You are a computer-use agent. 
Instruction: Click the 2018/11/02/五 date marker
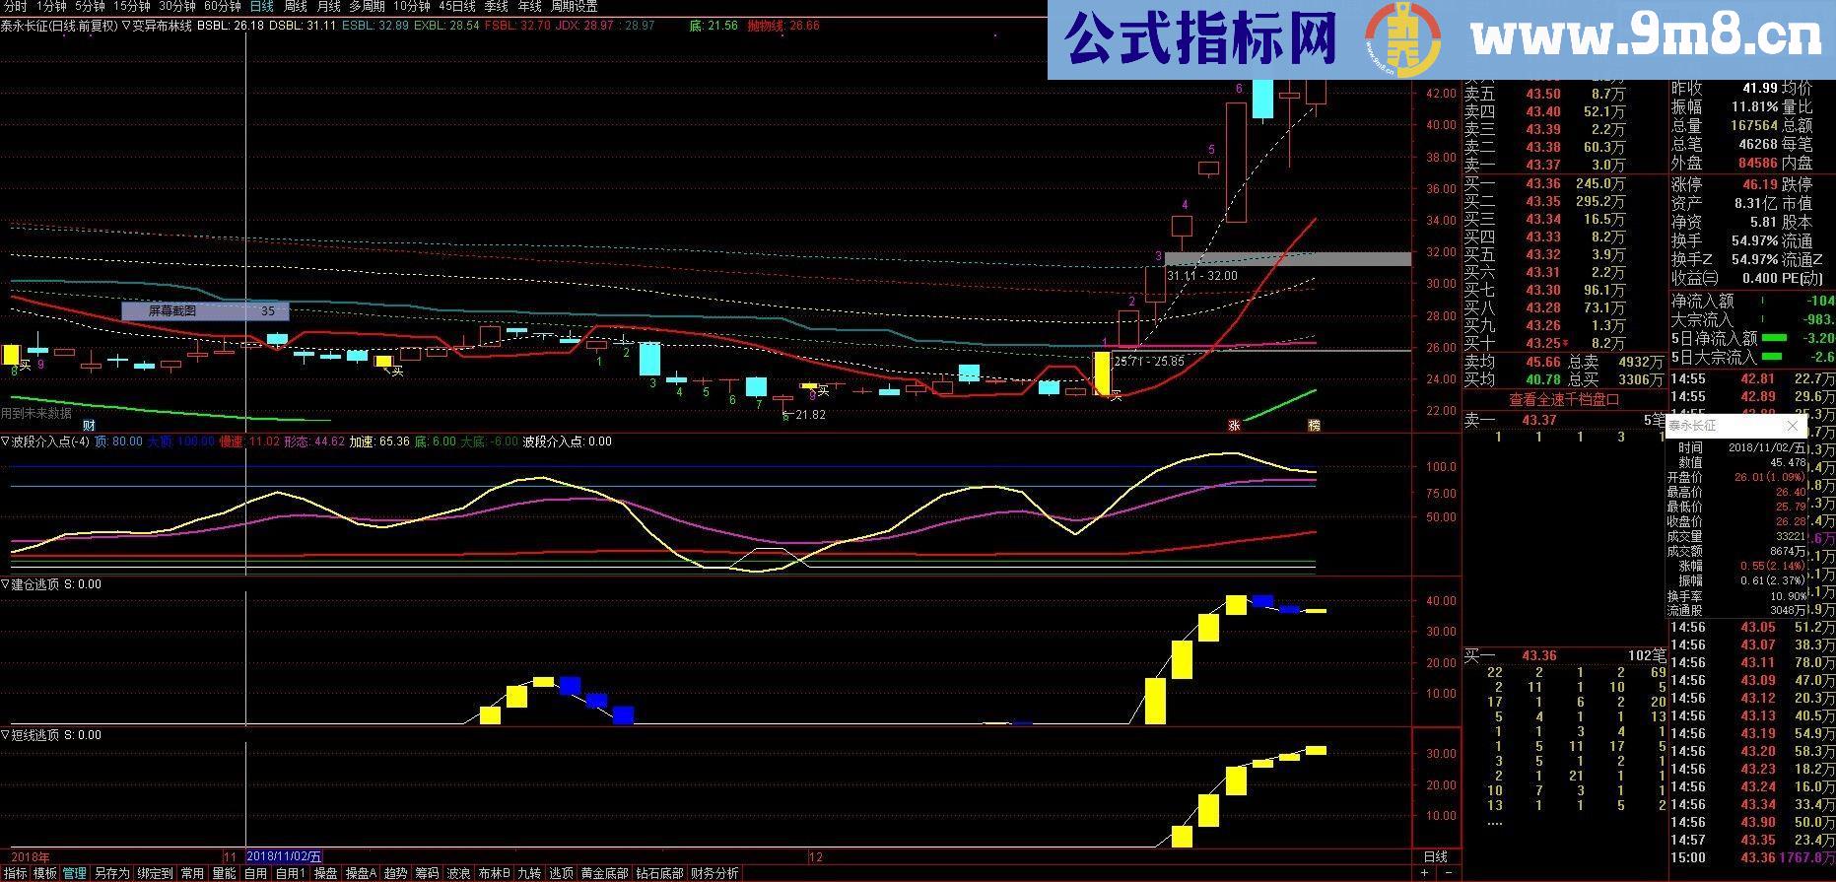pos(285,857)
